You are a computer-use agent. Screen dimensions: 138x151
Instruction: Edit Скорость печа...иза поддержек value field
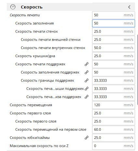114,97
